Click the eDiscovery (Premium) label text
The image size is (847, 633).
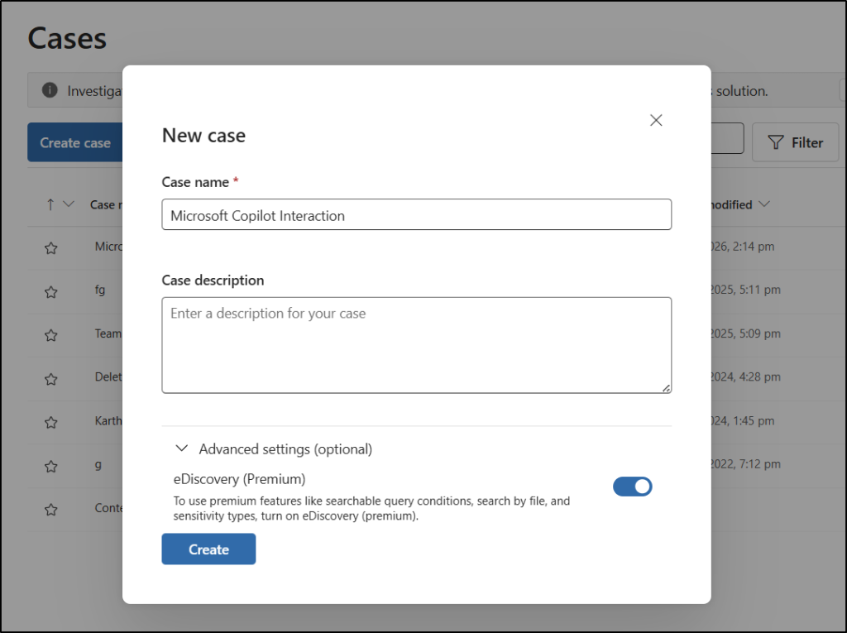(x=239, y=479)
